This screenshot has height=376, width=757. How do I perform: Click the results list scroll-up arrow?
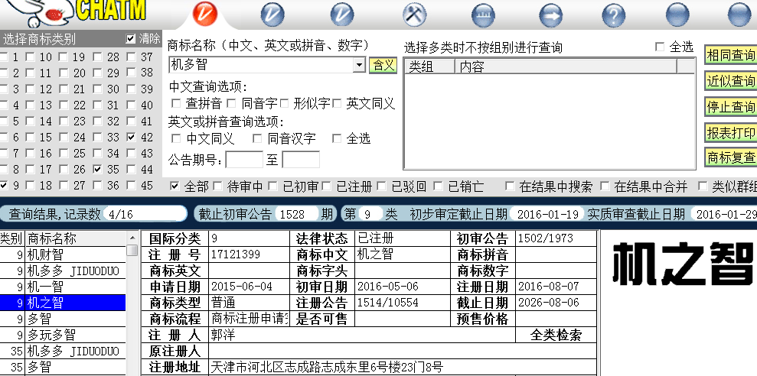[x=132, y=238]
